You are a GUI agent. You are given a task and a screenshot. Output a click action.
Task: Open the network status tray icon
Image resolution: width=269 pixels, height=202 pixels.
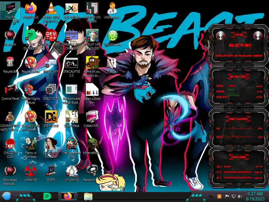tap(234, 196)
